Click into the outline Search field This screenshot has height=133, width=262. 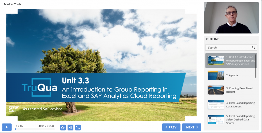(231, 48)
